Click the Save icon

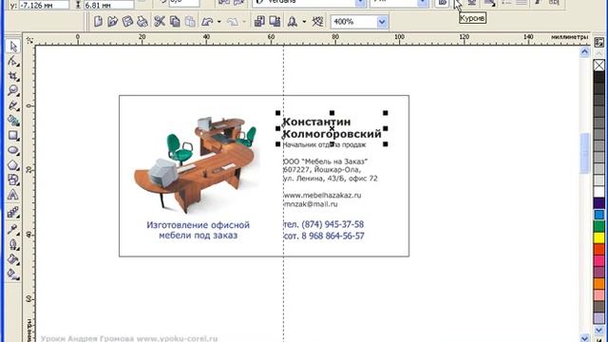(127, 22)
